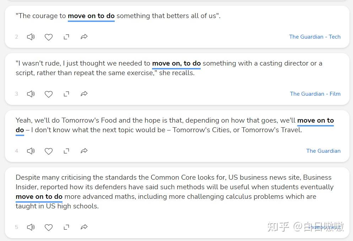Image resolution: width=353 pixels, height=241 pixels.
Task: Expand the full context of result 2
Action: pos(66,37)
